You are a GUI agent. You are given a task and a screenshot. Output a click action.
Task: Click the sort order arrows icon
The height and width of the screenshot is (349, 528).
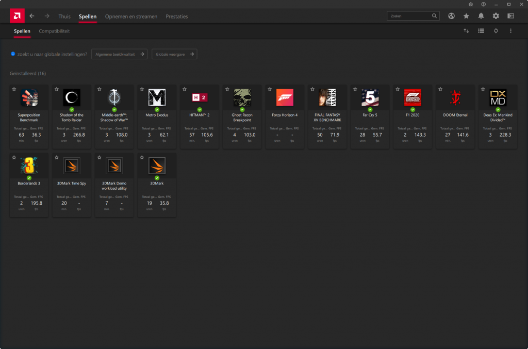(x=466, y=30)
